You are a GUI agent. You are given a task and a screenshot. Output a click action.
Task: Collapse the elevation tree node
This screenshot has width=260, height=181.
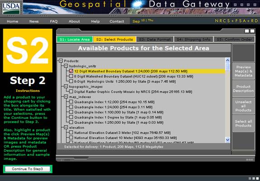click(x=66, y=127)
